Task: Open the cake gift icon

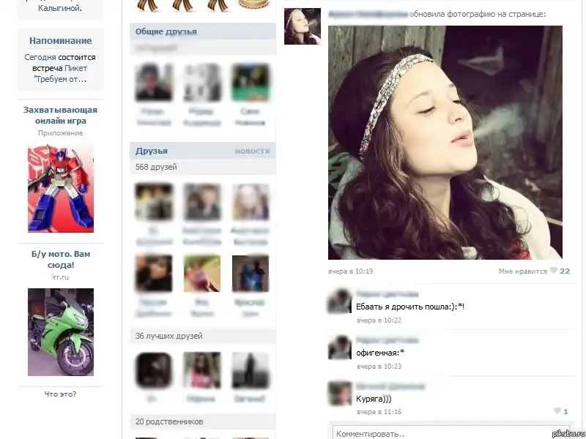Action: [x=253, y=6]
